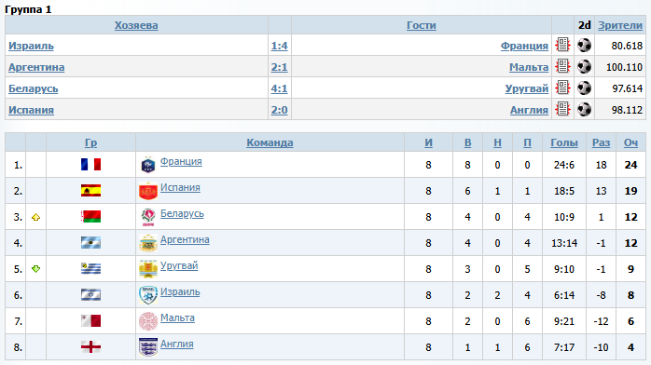Click the Argentina team crest in standings

(148, 243)
